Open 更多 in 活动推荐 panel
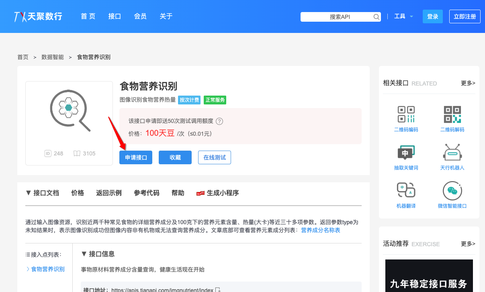The height and width of the screenshot is (292, 485). tap(468, 244)
